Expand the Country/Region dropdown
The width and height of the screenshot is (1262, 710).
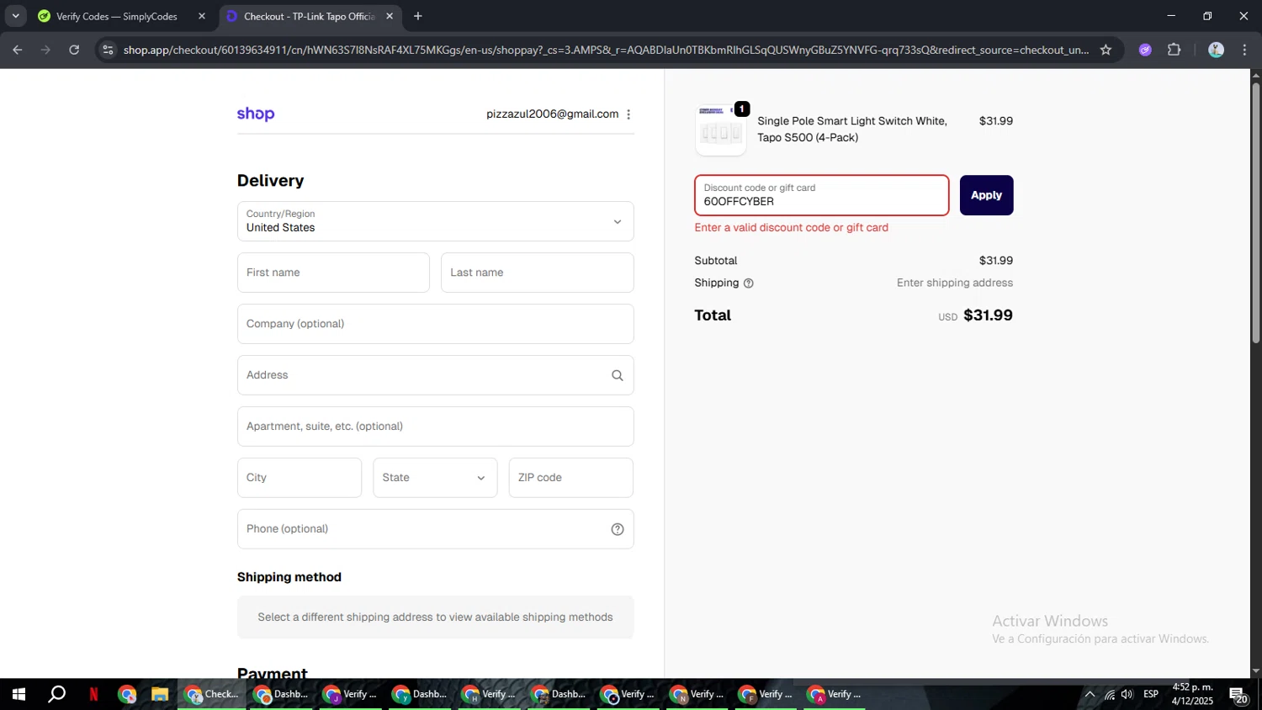(x=436, y=221)
